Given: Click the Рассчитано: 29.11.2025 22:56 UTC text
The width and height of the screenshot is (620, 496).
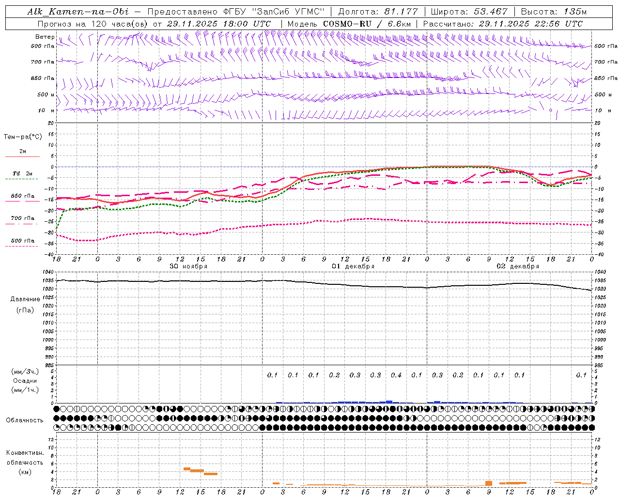Looking at the screenshot, I should click(x=503, y=24).
